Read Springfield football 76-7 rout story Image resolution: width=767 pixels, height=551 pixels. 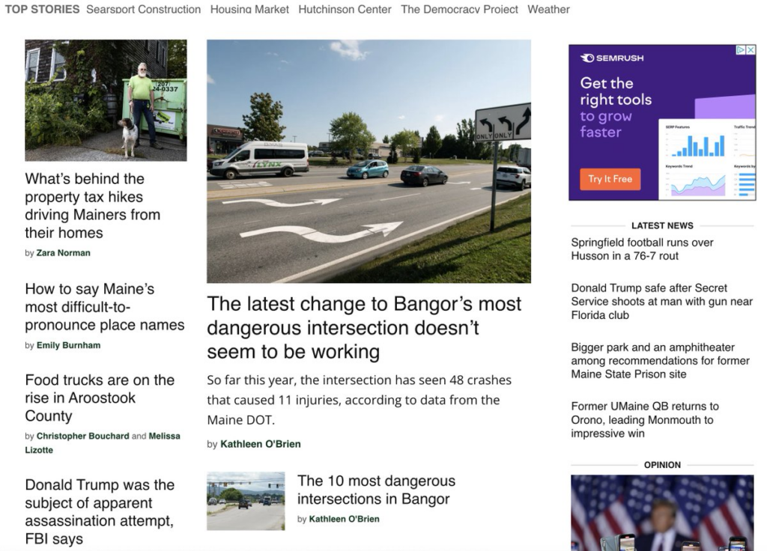point(642,249)
